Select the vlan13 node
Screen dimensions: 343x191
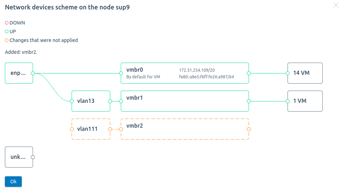pos(91,101)
